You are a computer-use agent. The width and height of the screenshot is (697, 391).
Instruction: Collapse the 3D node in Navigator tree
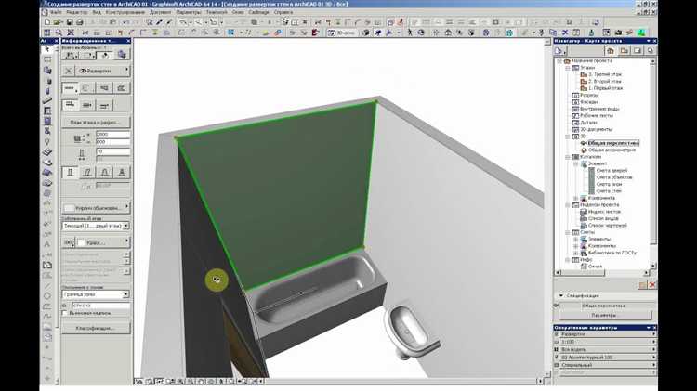pos(568,137)
